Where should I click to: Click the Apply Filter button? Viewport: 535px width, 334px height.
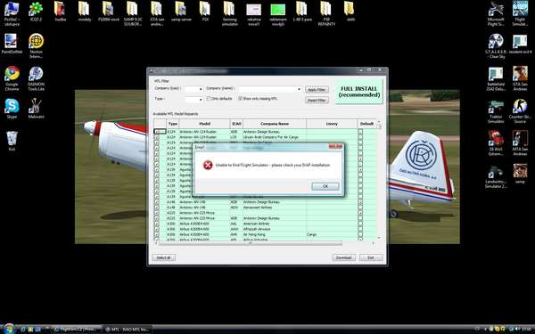click(x=317, y=90)
